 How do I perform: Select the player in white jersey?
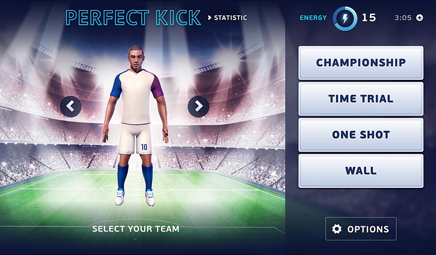click(135, 125)
